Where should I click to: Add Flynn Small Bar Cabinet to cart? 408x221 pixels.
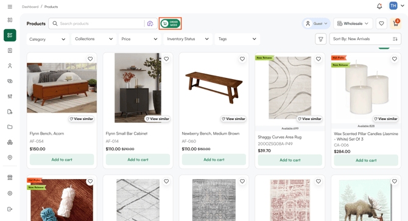(138, 160)
